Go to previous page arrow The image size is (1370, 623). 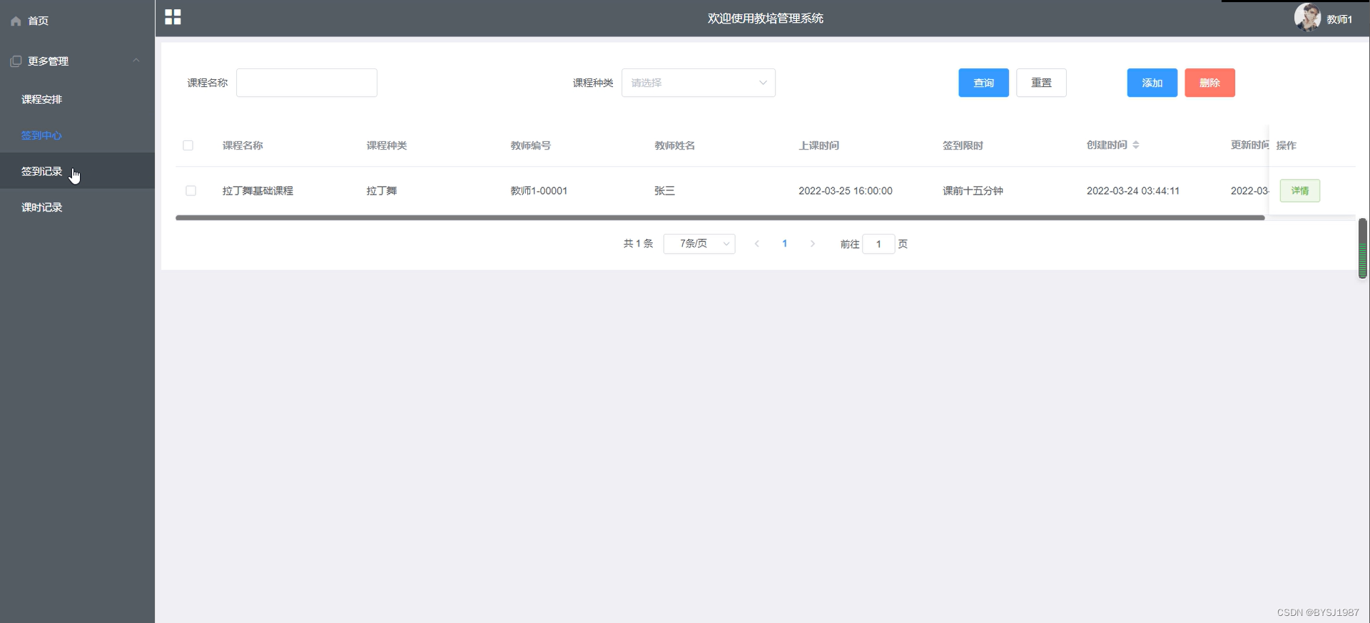coord(756,244)
